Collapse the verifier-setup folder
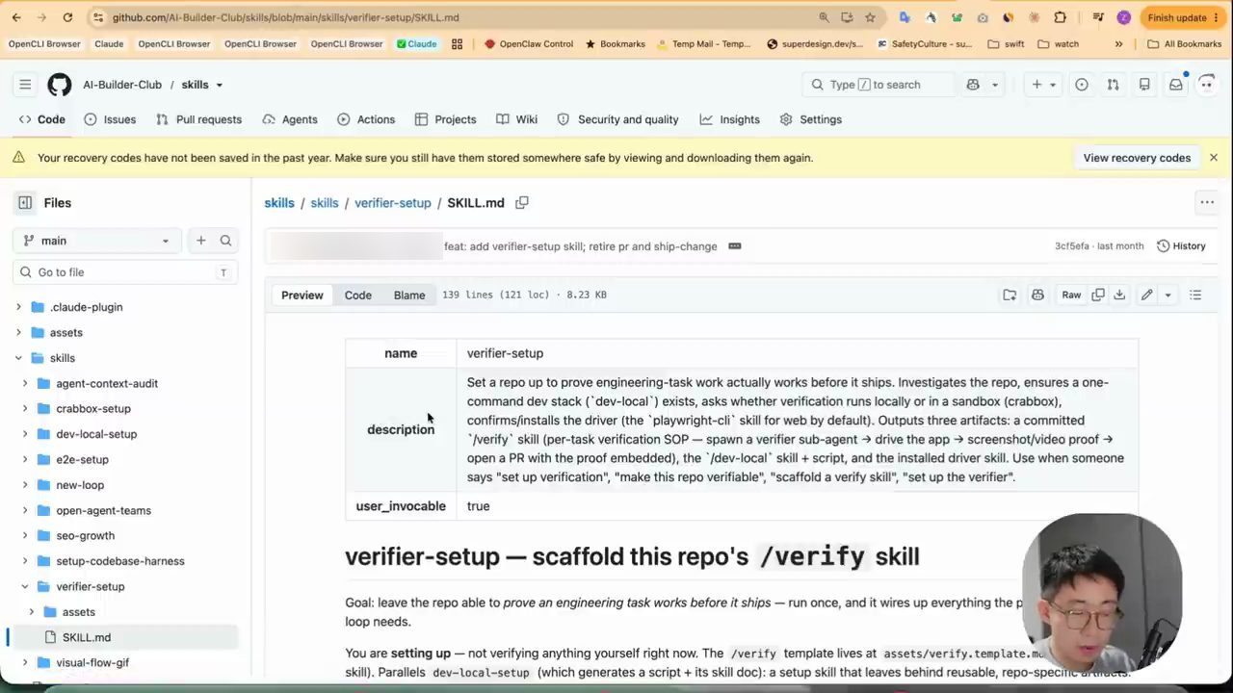The width and height of the screenshot is (1233, 693). point(25,587)
